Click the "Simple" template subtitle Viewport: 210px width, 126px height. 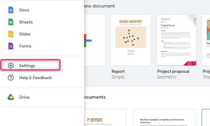point(118,77)
